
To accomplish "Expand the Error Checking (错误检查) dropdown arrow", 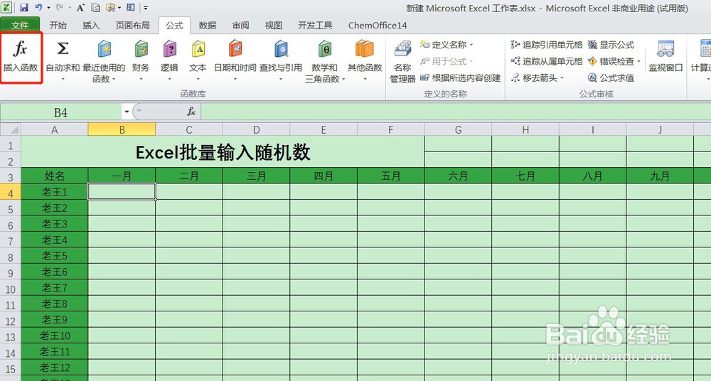I will [x=639, y=61].
